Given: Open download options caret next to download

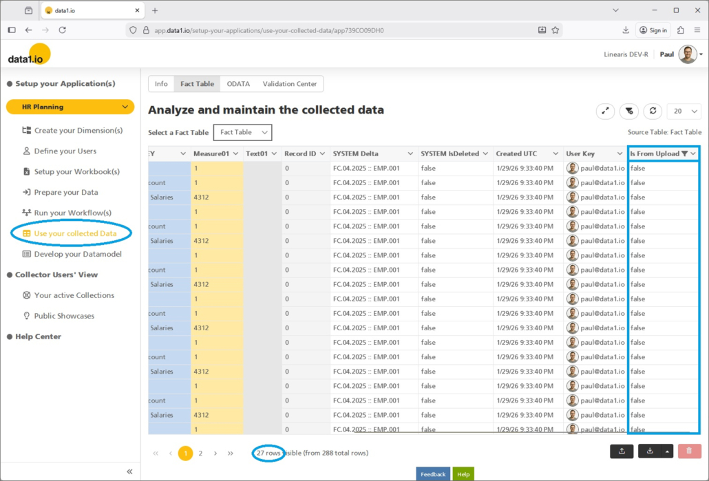Looking at the screenshot, I should (666, 451).
